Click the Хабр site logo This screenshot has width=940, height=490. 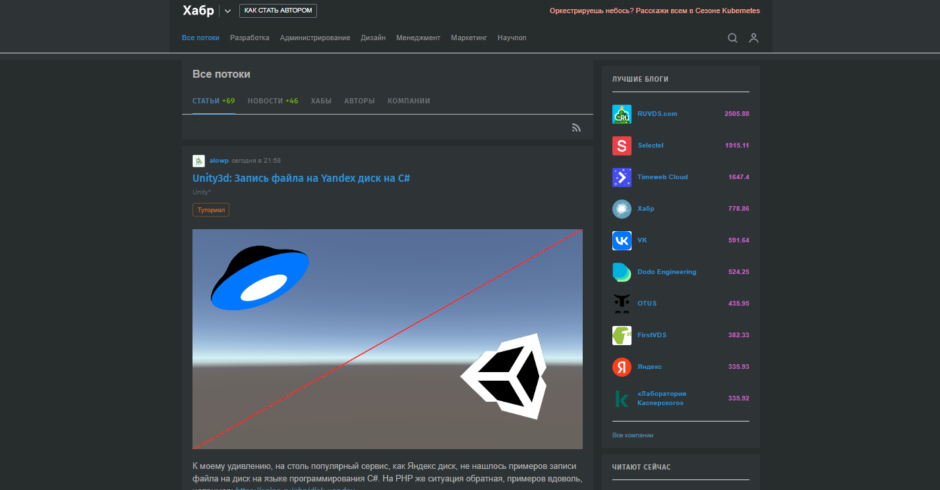(x=198, y=11)
